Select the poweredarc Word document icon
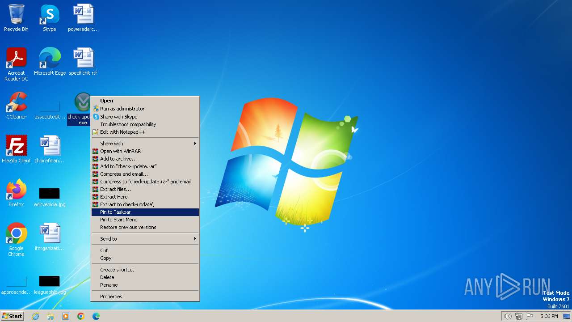Viewport: 572px width, 322px height. click(83, 18)
